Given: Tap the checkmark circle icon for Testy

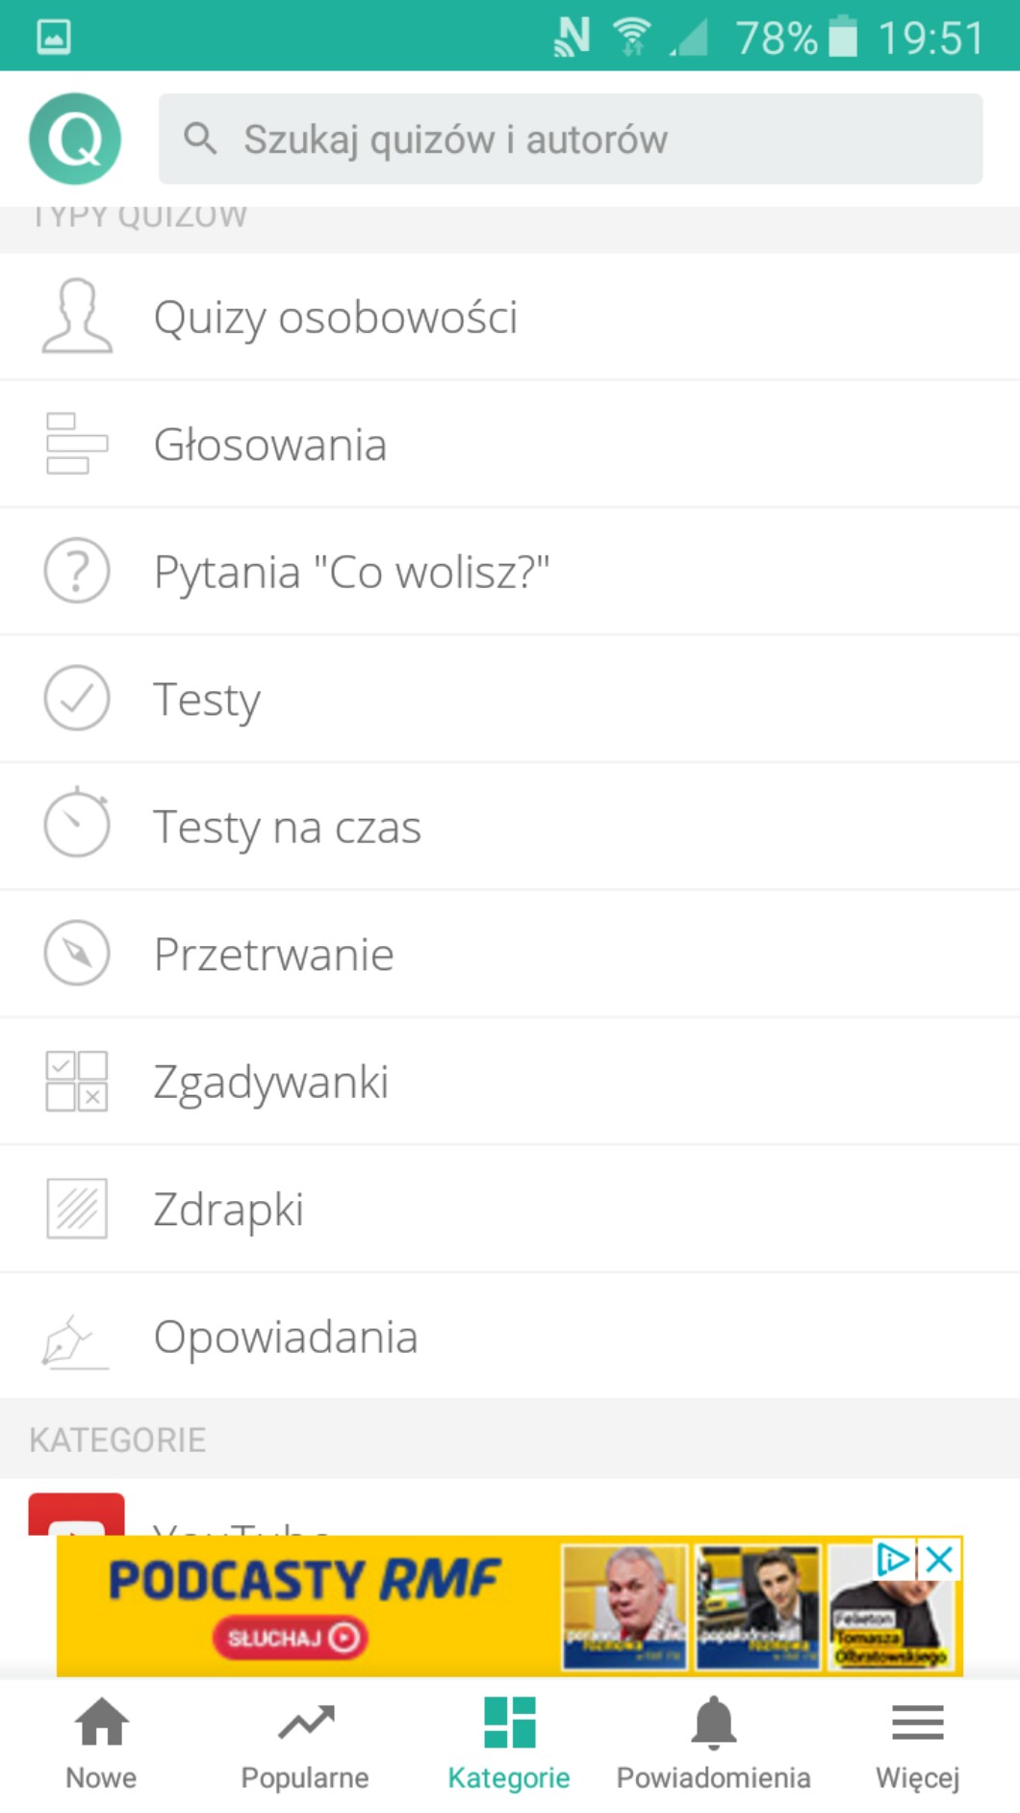Looking at the screenshot, I should 77,698.
